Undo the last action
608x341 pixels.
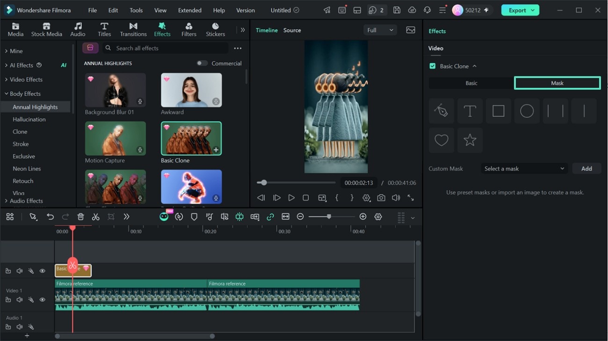(50, 217)
